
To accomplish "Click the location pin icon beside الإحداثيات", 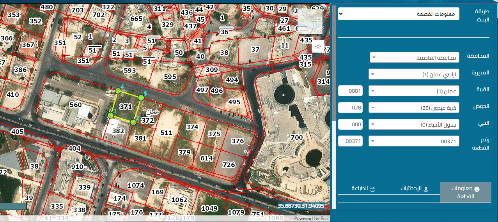I will click(426, 189).
